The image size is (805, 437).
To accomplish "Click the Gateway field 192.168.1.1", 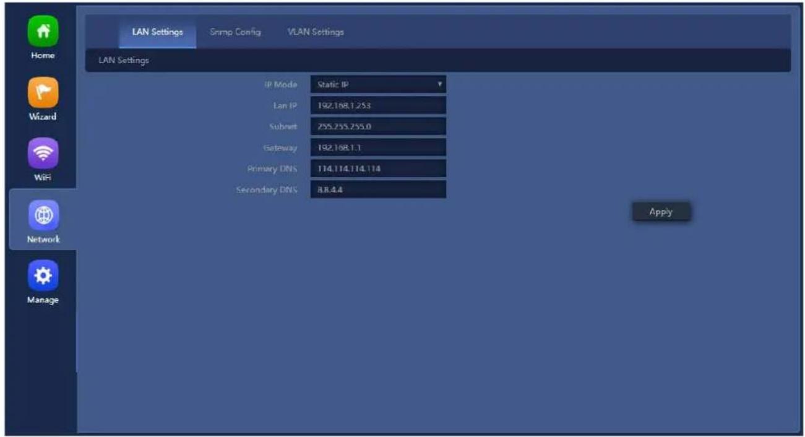I will [x=378, y=147].
